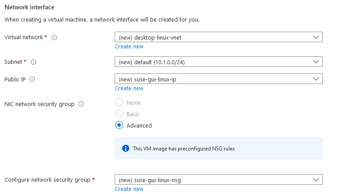The image size is (363, 194).
Task: Click the suse-gui-linux-nsg value
Action: pyautogui.click(x=150, y=180)
